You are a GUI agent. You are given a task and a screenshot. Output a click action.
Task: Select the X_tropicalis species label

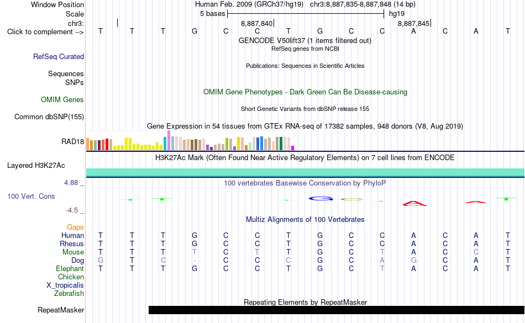(65, 285)
